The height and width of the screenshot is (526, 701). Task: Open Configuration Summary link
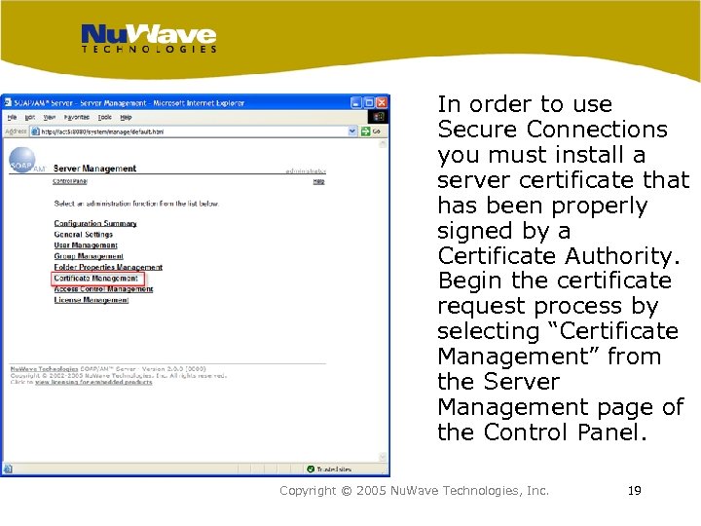(x=95, y=223)
